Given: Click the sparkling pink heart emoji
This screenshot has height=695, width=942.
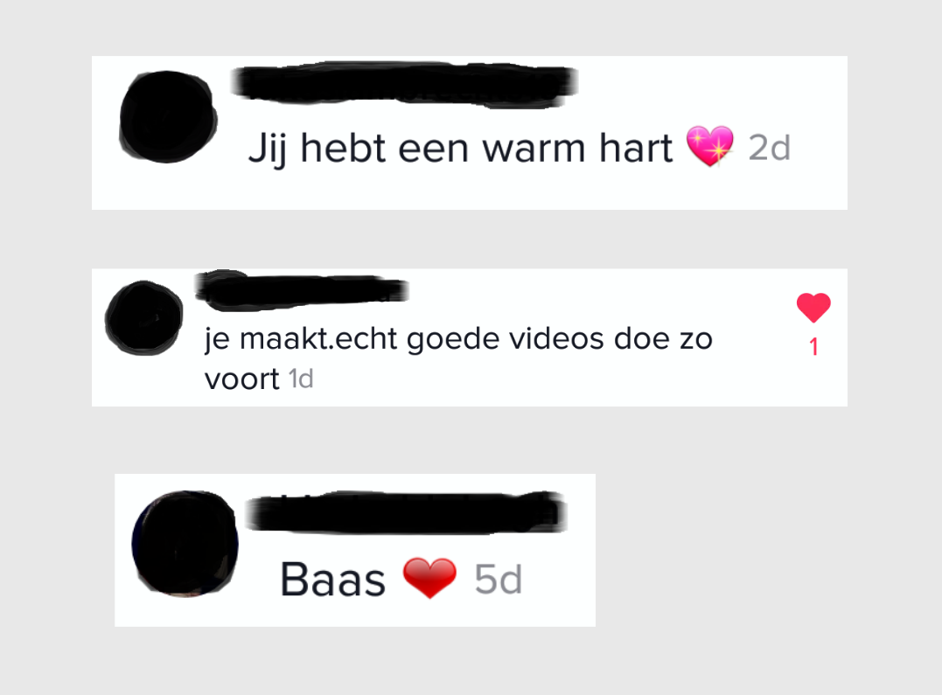Looking at the screenshot, I should tap(710, 146).
